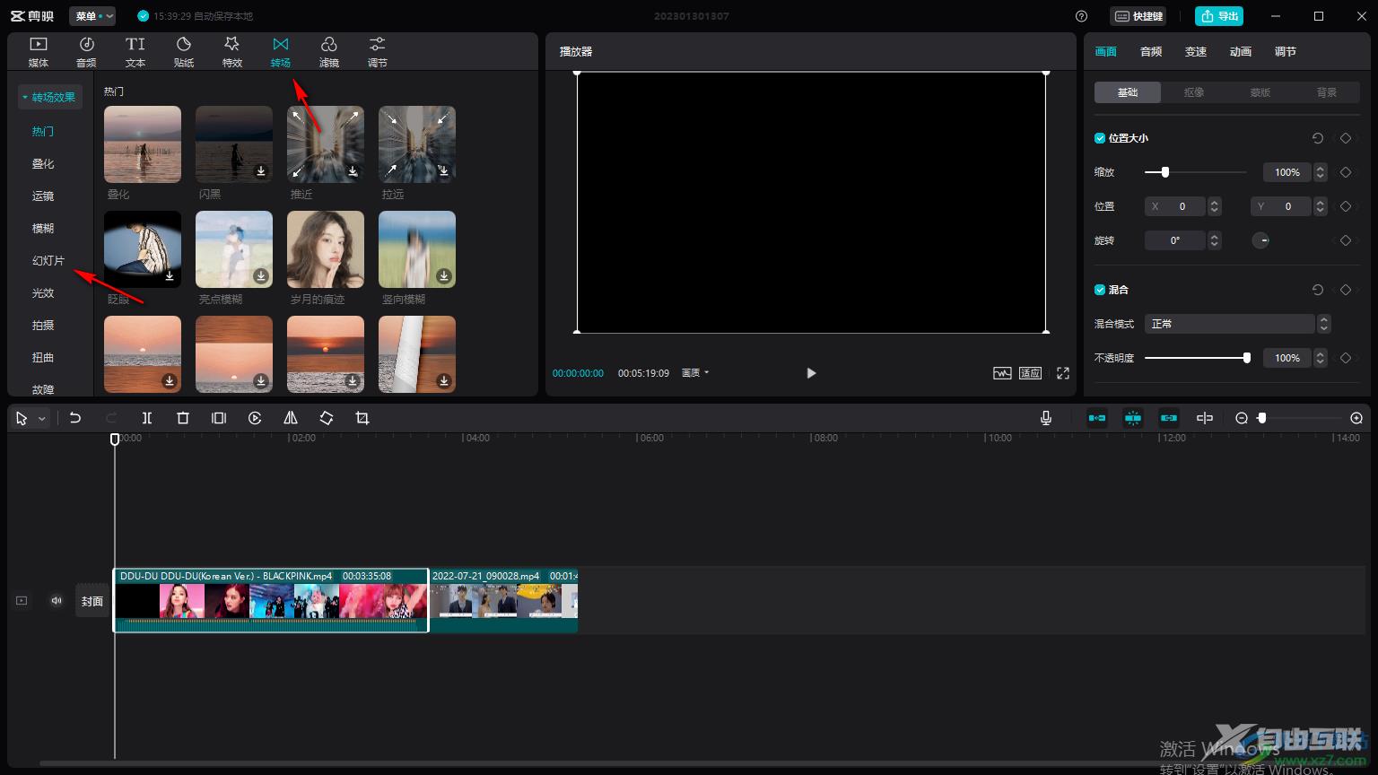The image size is (1378, 775).
Task: Select the 2022-07-21_090028.mp4 clip
Action: click(x=503, y=600)
